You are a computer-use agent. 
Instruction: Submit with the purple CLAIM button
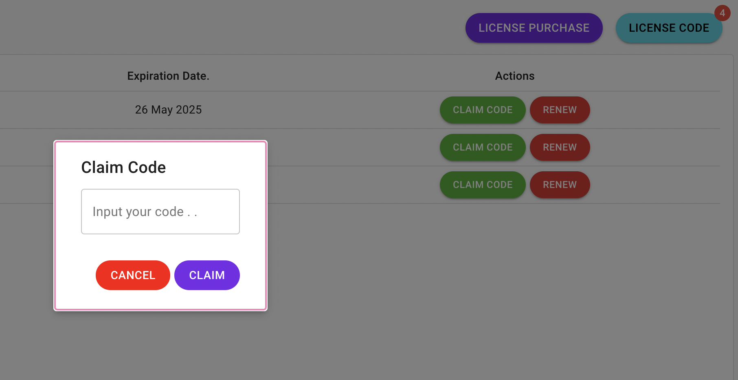(x=206, y=275)
